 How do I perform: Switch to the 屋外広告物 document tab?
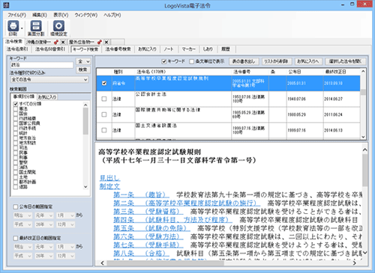(82, 42)
